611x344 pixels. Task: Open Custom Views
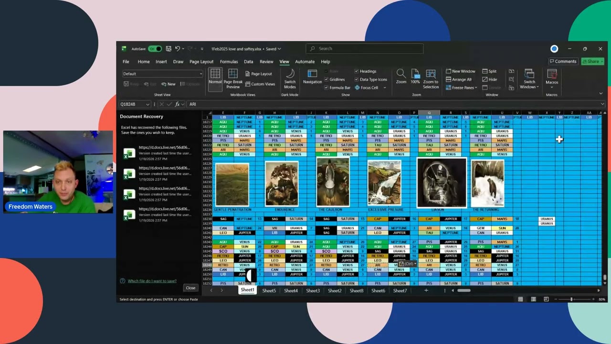tap(260, 84)
